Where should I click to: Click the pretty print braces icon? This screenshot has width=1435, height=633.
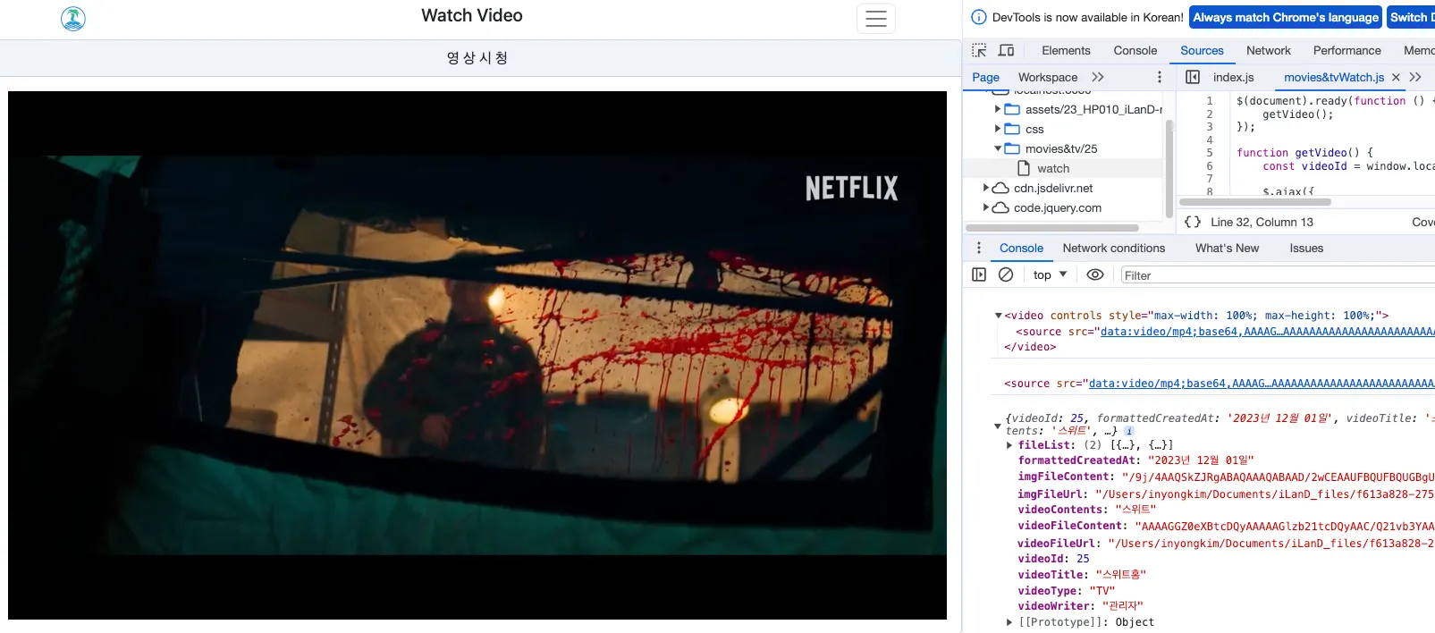(1193, 222)
